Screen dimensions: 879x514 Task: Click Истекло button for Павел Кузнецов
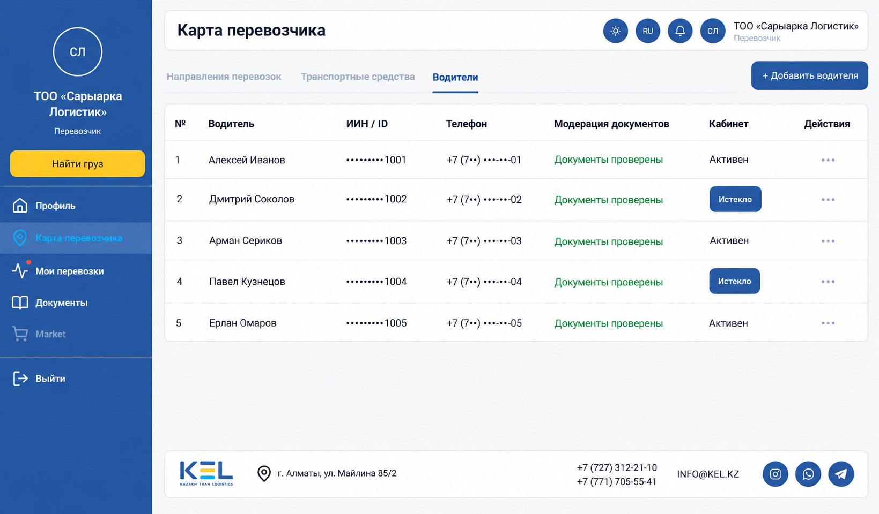[734, 281]
